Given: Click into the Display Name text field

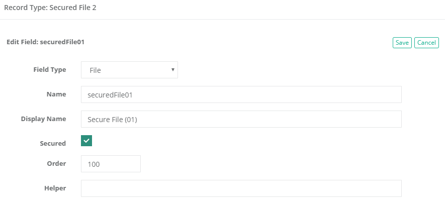Looking at the screenshot, I should click(241, 119).
